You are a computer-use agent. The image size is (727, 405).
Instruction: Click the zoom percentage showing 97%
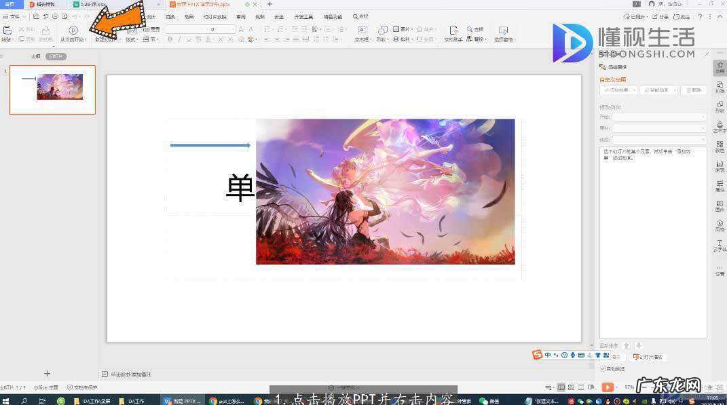(x=629, y=387)
